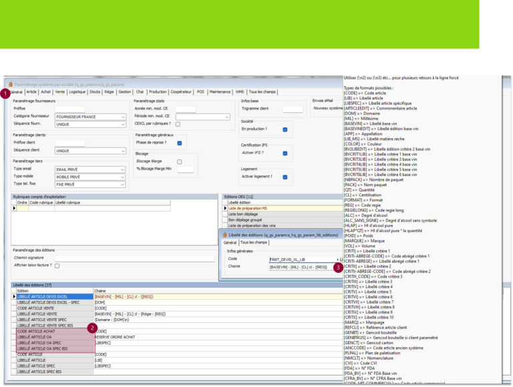Uncheck the En production checkbox
Viewport: 513px width, 387px height.
(x=285, y=129)
